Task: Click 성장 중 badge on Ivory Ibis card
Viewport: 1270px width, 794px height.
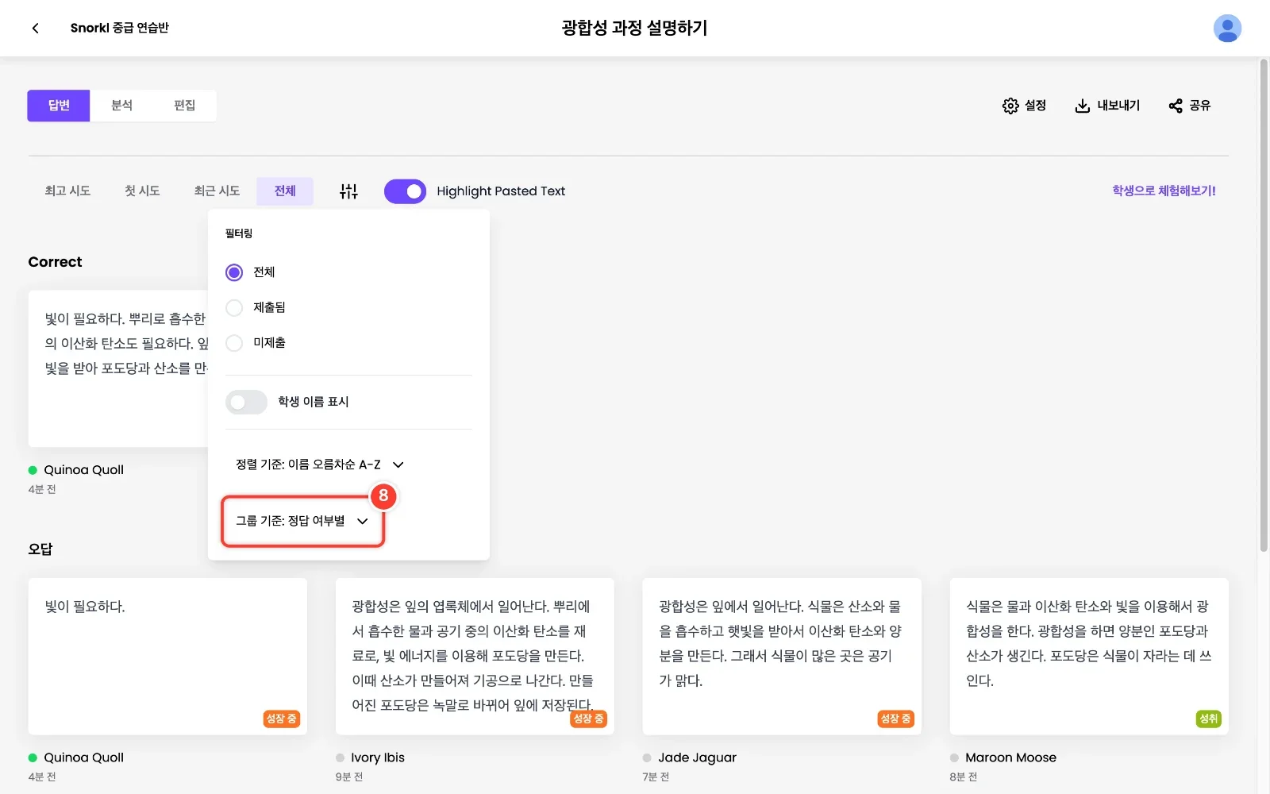Action: point(588,719)
